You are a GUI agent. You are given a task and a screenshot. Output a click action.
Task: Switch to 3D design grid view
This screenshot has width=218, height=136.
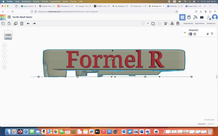pyautogui.click(x=182, y=17)
